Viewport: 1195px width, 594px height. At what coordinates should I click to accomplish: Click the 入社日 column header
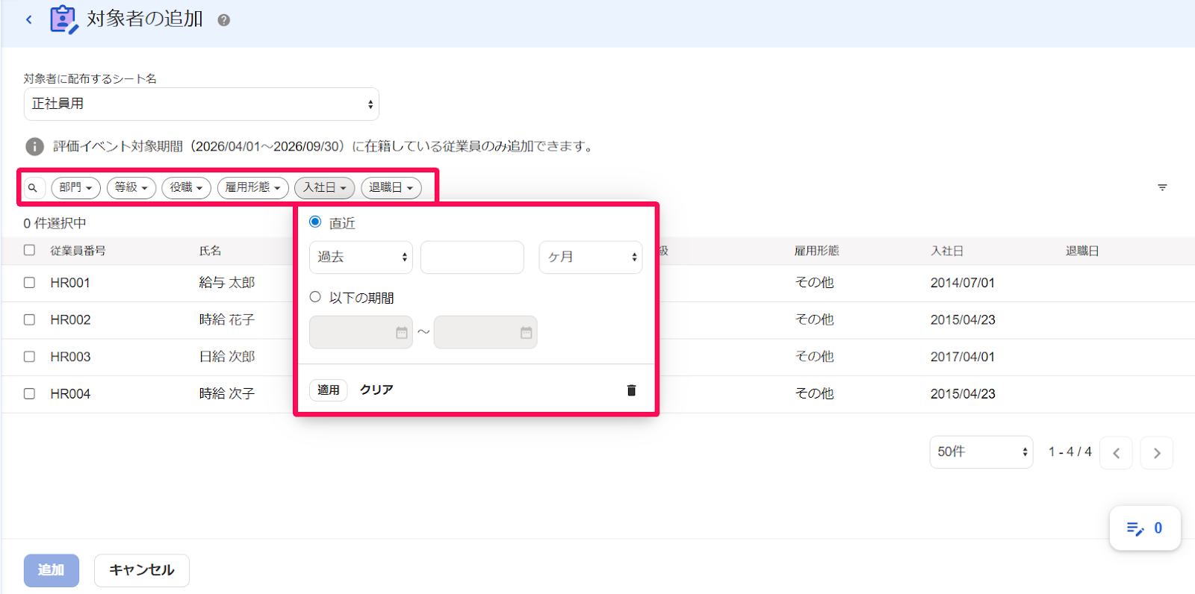(x=947, y=251)
